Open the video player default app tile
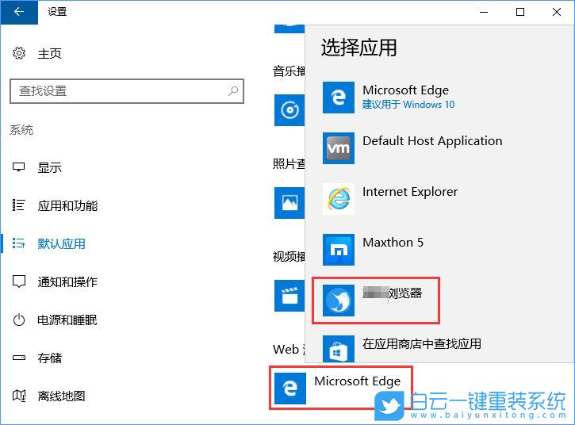 [289, 295]
